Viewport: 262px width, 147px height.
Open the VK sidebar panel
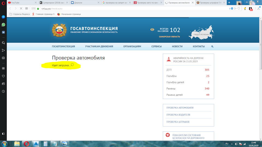coord(3,32)
